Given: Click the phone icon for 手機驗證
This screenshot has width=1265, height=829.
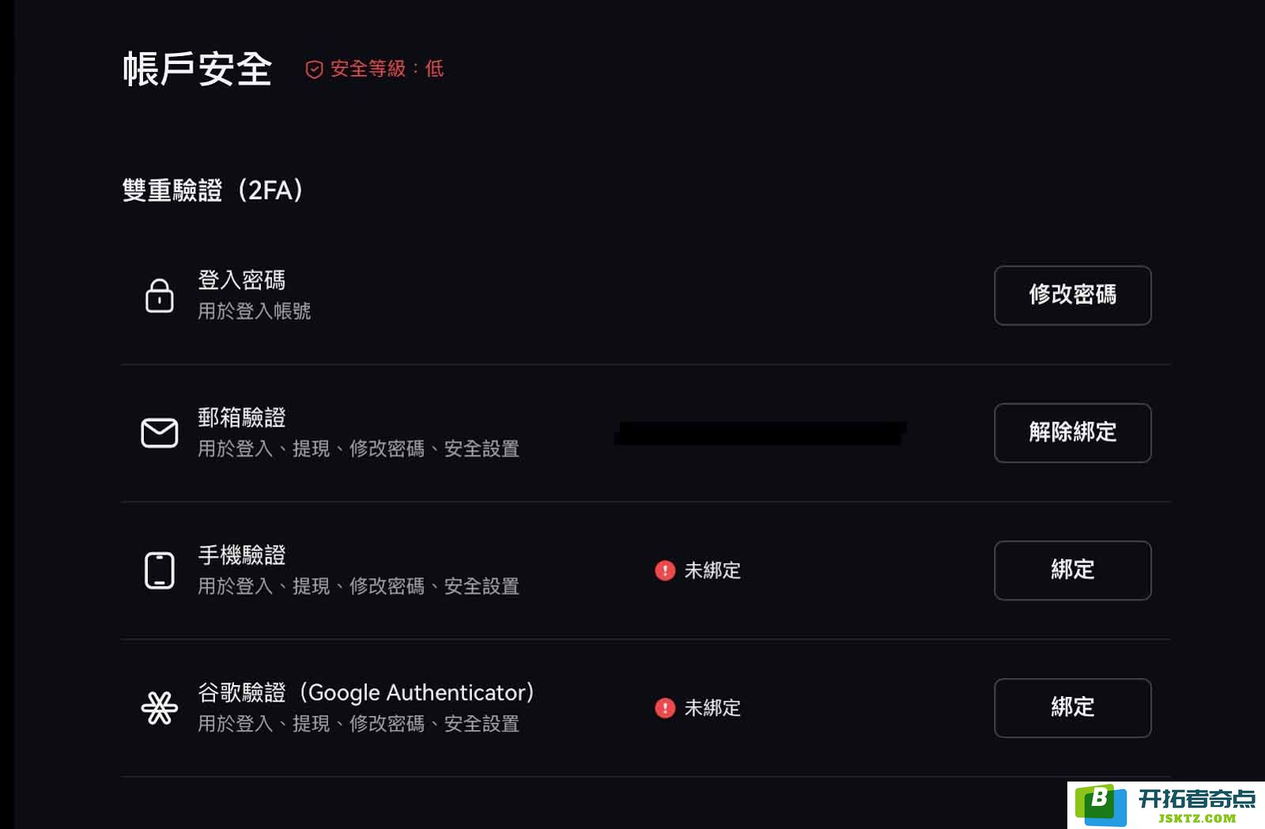Looking at the screenshot, I should pyautogui.click(x=159, y=570).
